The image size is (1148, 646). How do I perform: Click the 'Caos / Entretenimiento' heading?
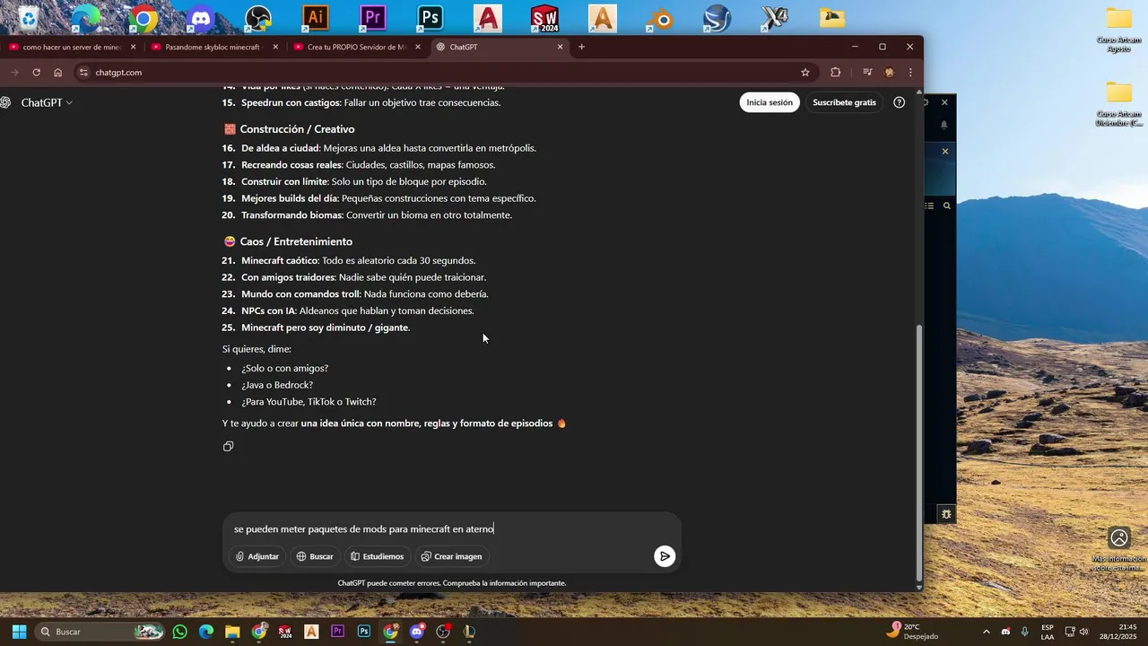296,241
